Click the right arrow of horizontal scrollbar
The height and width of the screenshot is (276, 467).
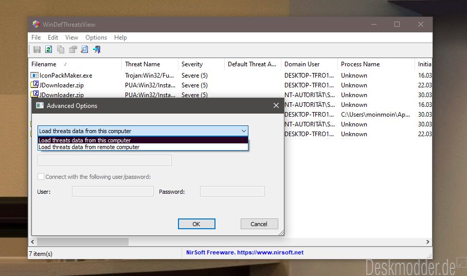428,242
